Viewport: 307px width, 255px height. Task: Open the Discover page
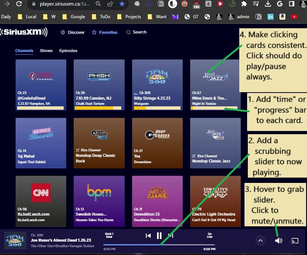[73, 32]
